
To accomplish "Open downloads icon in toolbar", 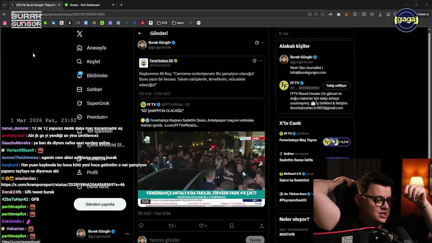I will (380, 14).
